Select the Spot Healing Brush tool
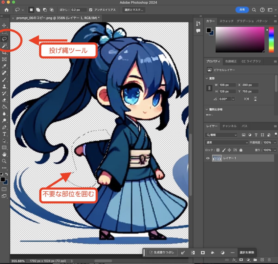This screenshot has height=264, width=278. tap(4, 73)
